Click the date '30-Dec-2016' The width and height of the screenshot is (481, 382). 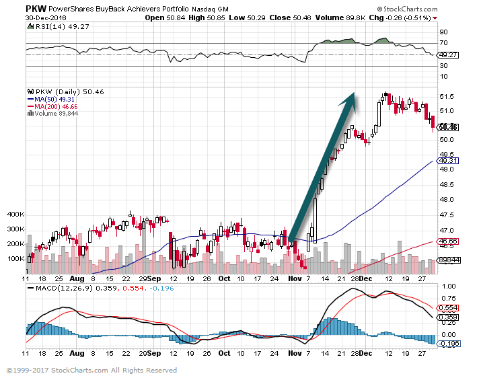(45, 17)
